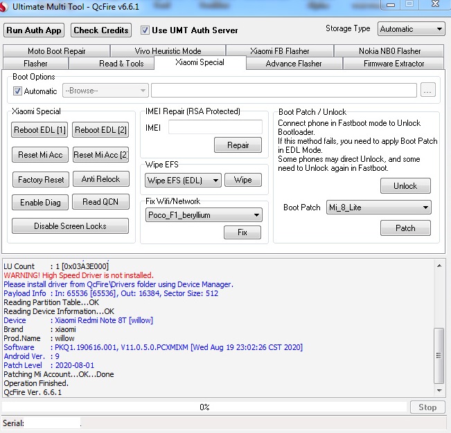Click the QcFire Ver. 6.6.1 line

33,392
